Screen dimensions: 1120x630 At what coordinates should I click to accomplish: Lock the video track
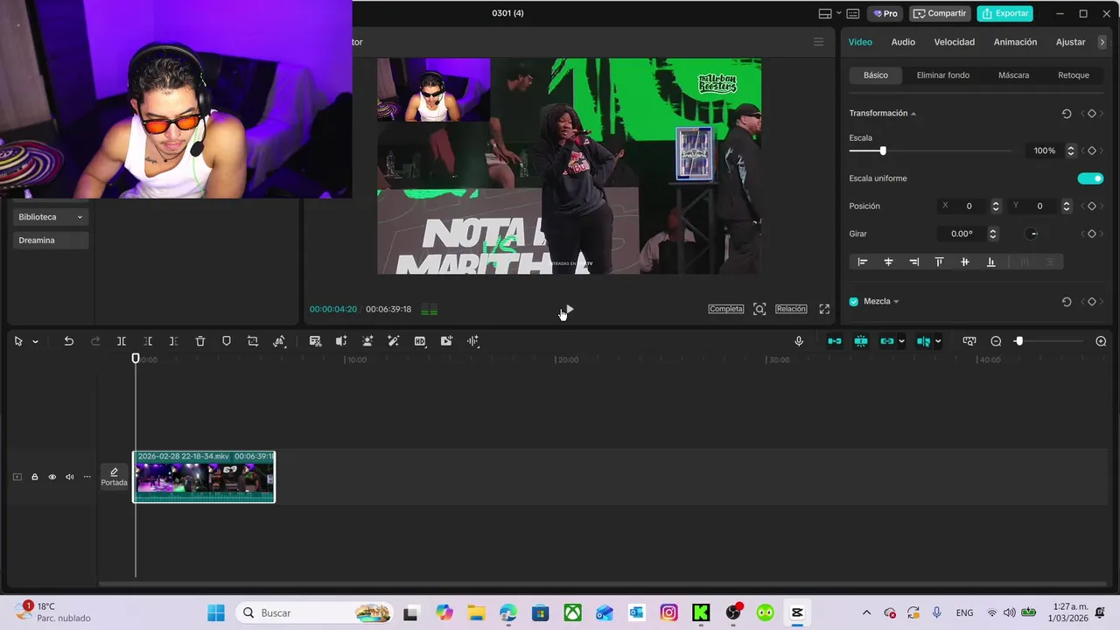click(35, 477)
